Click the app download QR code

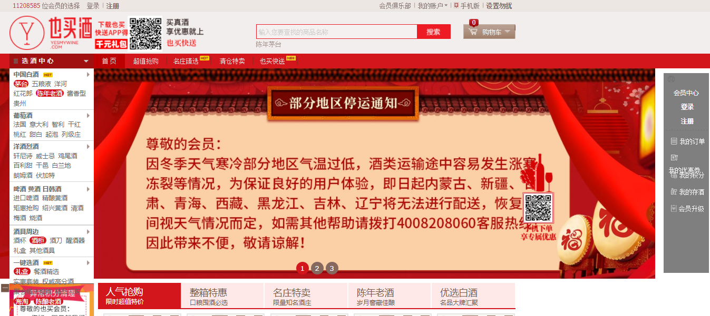pos(145,34)
